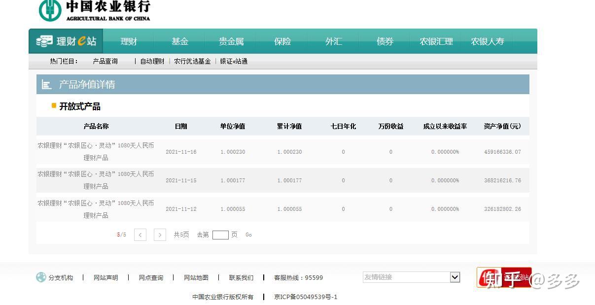Open the 农银人寿 menu tab
This screenshot has width=595, height=305.
click(x=488, y=41)
